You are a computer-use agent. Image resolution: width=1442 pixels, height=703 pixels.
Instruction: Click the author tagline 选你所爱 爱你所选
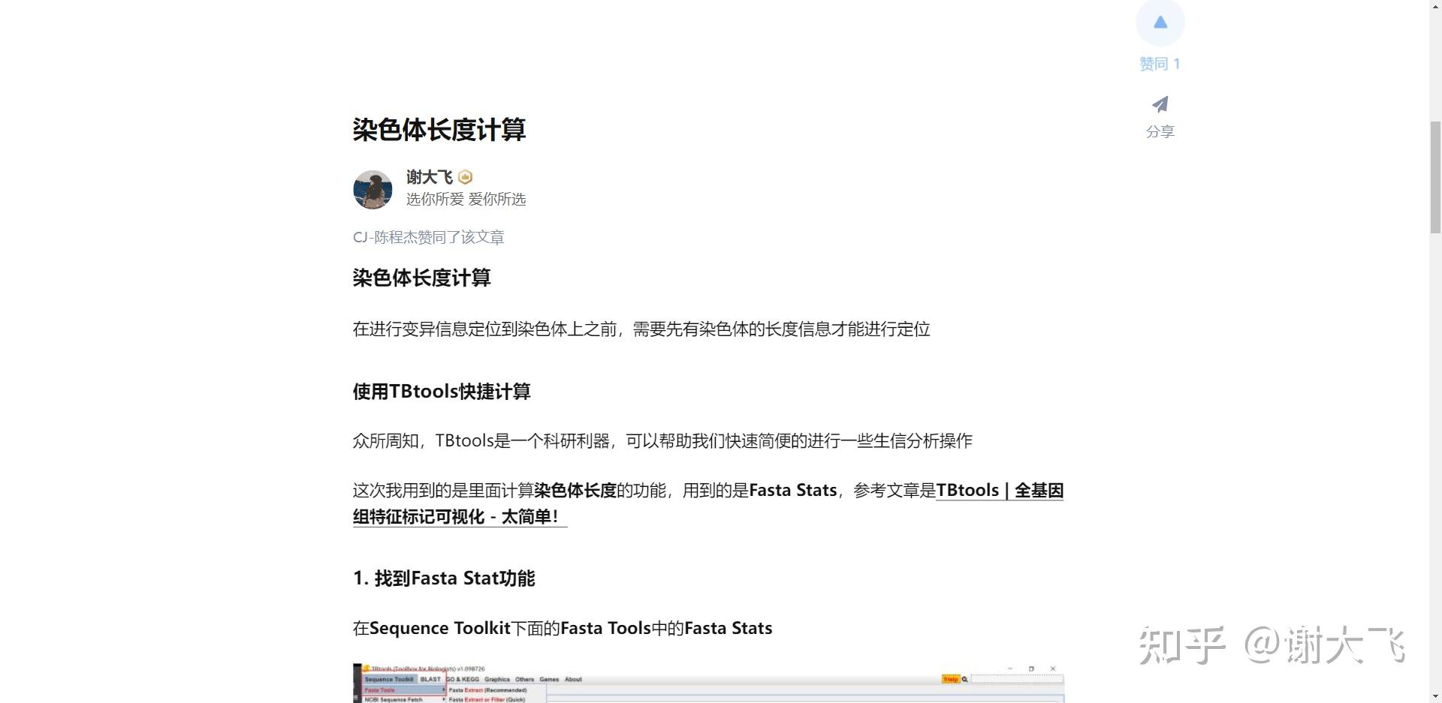tap(466, 199)
